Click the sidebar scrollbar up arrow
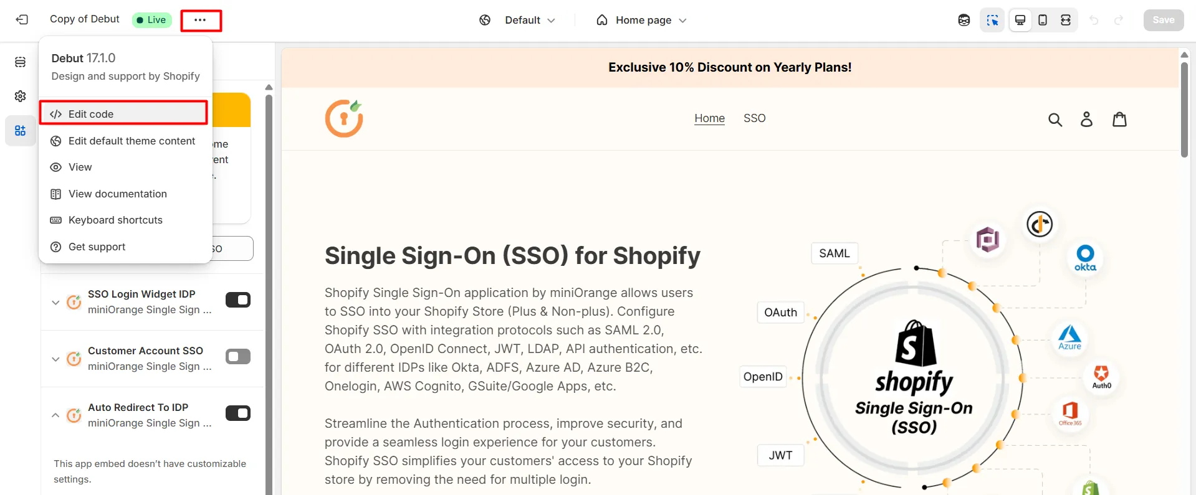The width and height of the screenshot is (1196, 495). 269,87
